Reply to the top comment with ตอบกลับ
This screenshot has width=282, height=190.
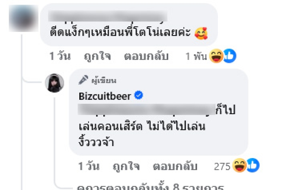pos(146,56)
